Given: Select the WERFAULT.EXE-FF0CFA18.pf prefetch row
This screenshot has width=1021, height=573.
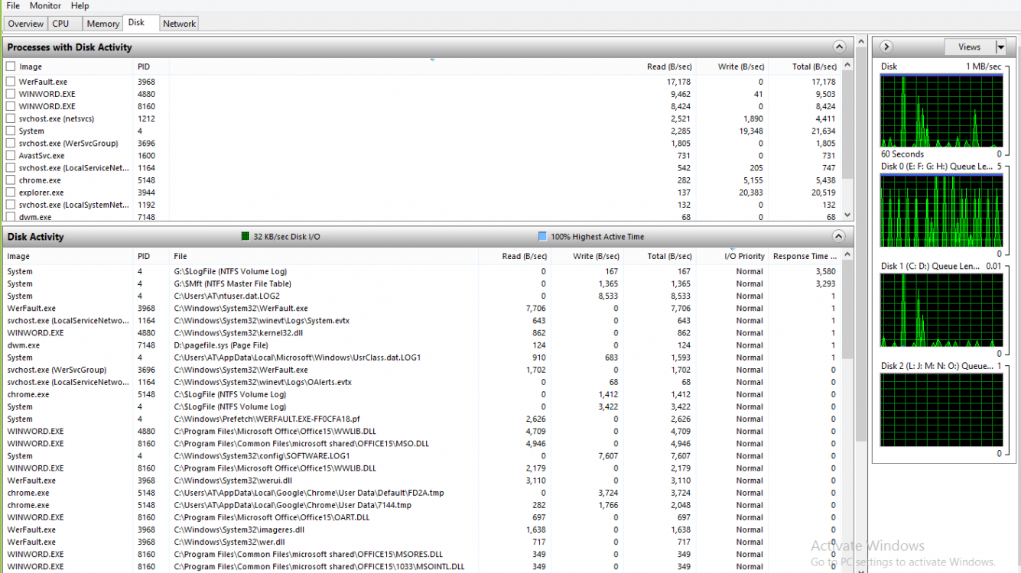Looking at the screenshot, I should pos(422,419).
